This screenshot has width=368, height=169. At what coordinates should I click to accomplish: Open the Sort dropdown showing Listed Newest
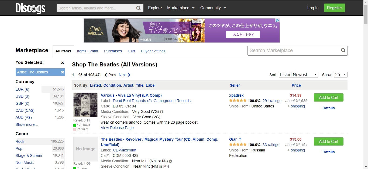[x=298, y=75]
